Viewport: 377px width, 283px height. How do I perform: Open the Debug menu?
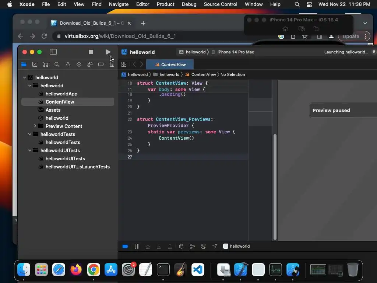pyautogui.click(x=189, y=4)
